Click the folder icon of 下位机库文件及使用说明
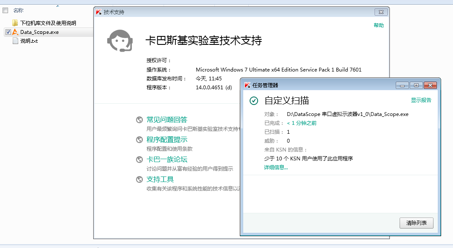This screenshot has width=453, height=248. [15, 23]
